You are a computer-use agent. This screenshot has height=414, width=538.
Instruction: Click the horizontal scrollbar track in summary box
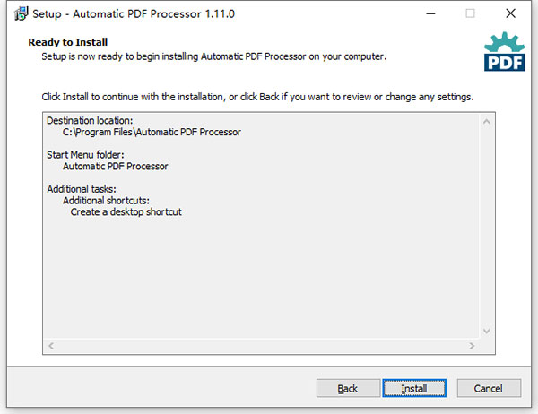click(262, 346)
